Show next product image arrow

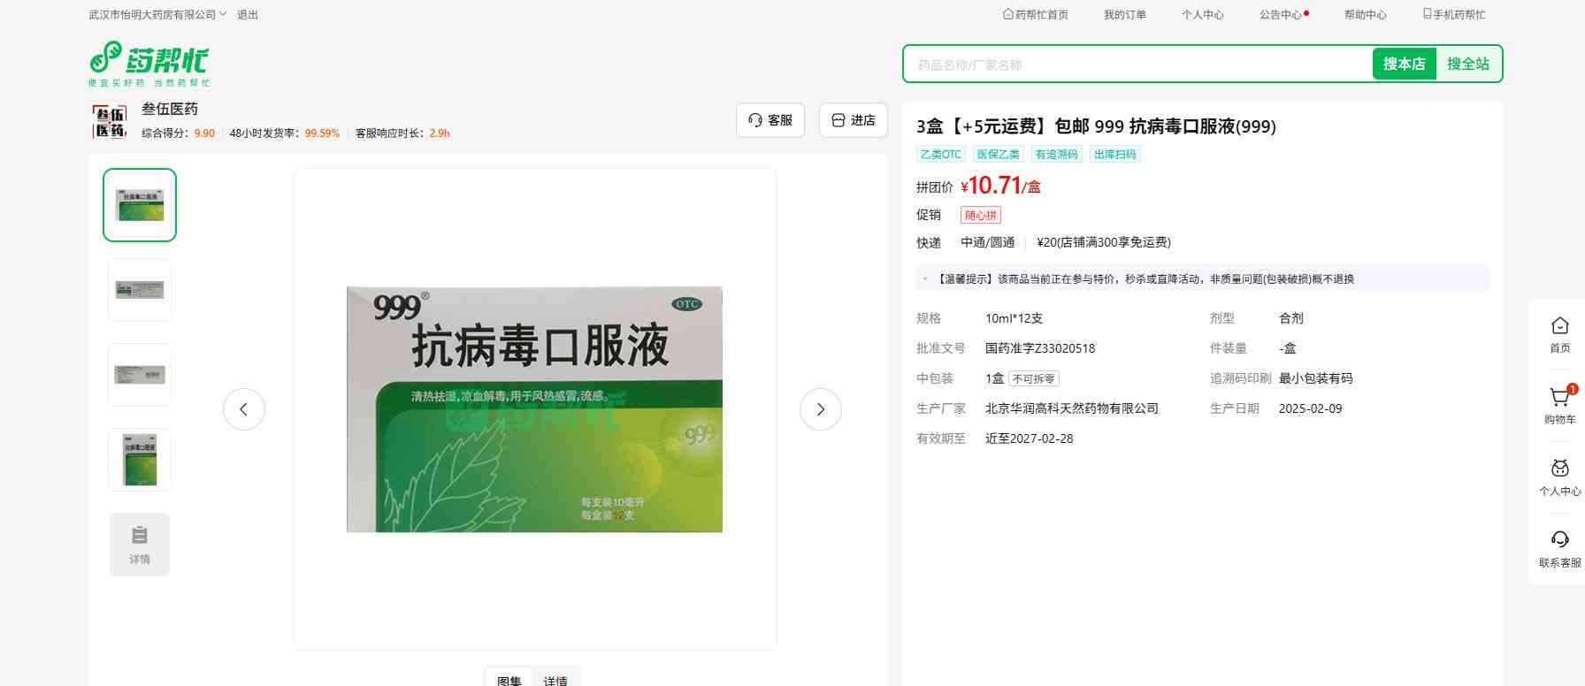click(x=820, y=409)
